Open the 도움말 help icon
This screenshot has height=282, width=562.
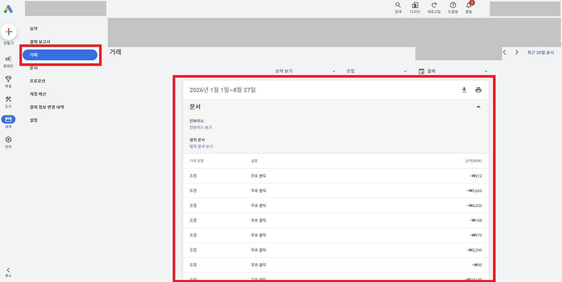[453, 5]
